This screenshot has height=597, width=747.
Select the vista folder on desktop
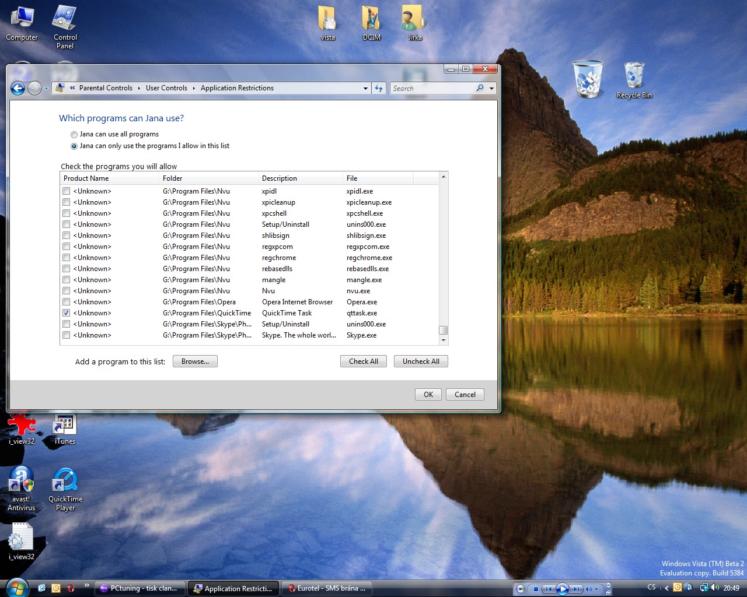click(x=328, y=23)
